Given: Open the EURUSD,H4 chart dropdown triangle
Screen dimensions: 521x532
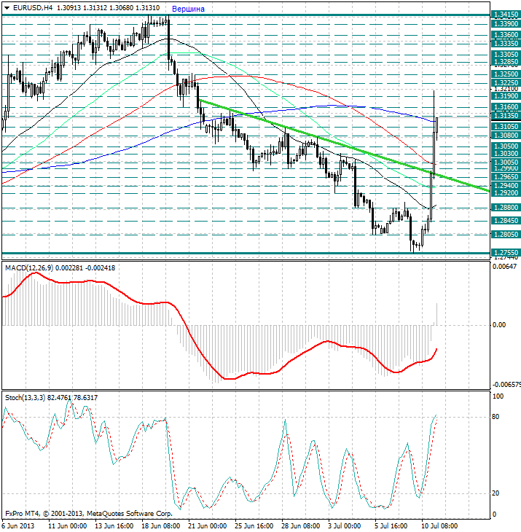Looking at the screenshot, I should pos(7,8).
